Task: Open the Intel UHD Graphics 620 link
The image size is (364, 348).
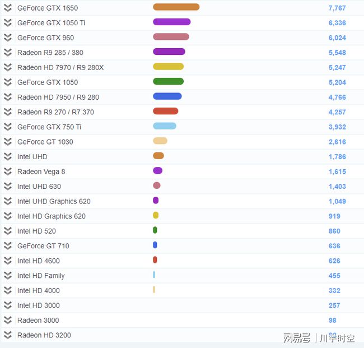Action: (54, 201)
